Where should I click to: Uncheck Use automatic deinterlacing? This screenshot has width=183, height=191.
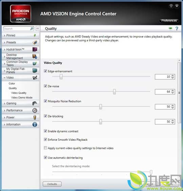pyautogui.click(x=45, y=157)
